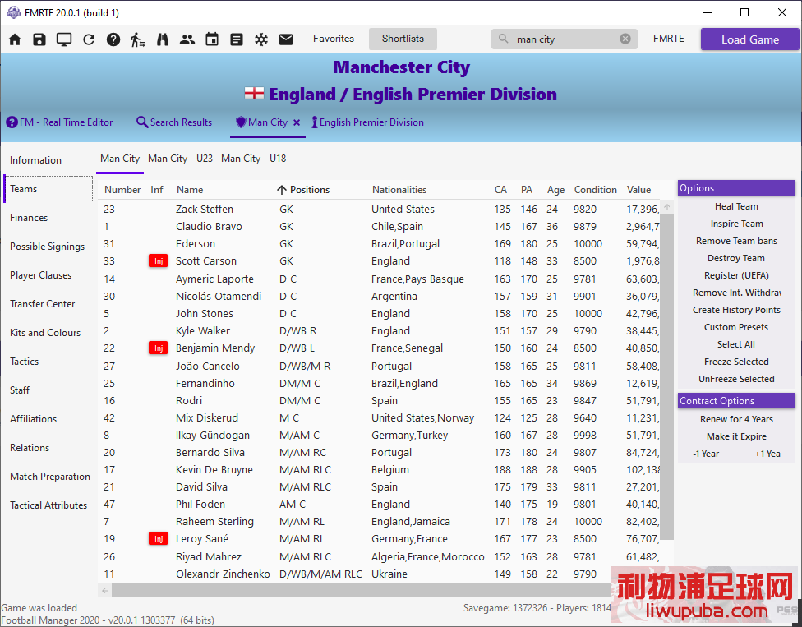Click the Refresh circular arrow icon

tap(89, 39)
